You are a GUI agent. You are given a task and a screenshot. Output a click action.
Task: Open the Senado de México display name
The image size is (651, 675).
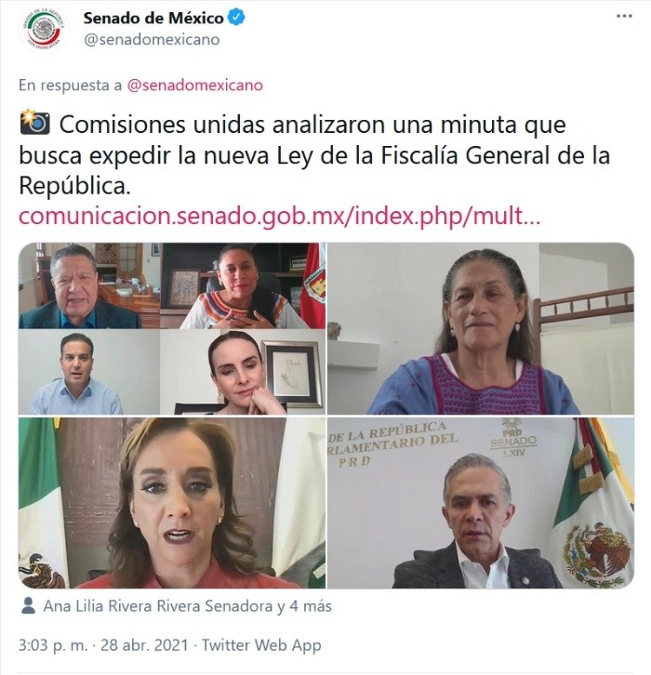[x=153, y=18]
